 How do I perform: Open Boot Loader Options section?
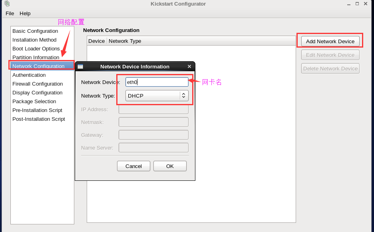pyautogui.click(x=42, y=49)
